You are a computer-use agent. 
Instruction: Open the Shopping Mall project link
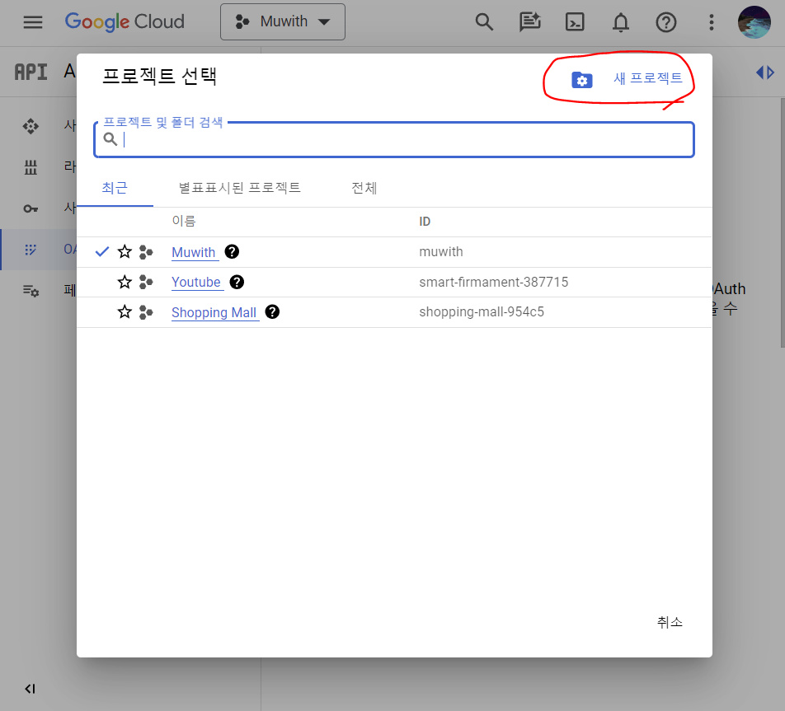tap(214, 312)
